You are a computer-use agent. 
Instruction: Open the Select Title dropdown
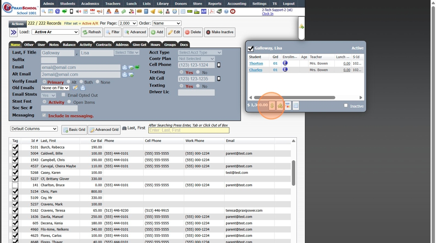(127, 52)
